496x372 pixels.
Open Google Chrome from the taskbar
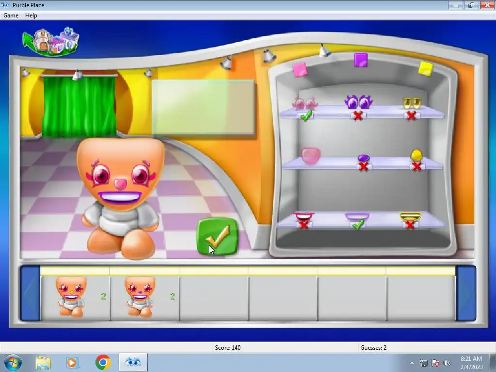click(103, 362)
